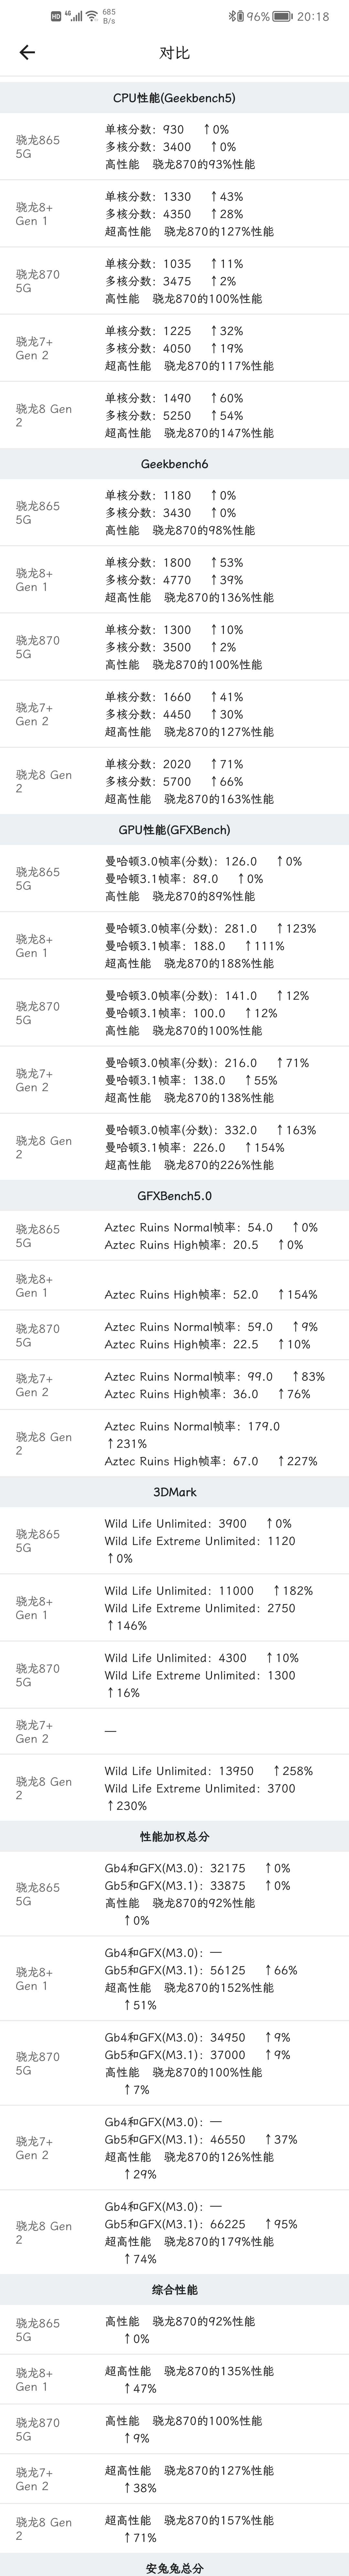Tap the back arrow icon
Viewport: 349px width, 2576px height.
coord(27,53)
